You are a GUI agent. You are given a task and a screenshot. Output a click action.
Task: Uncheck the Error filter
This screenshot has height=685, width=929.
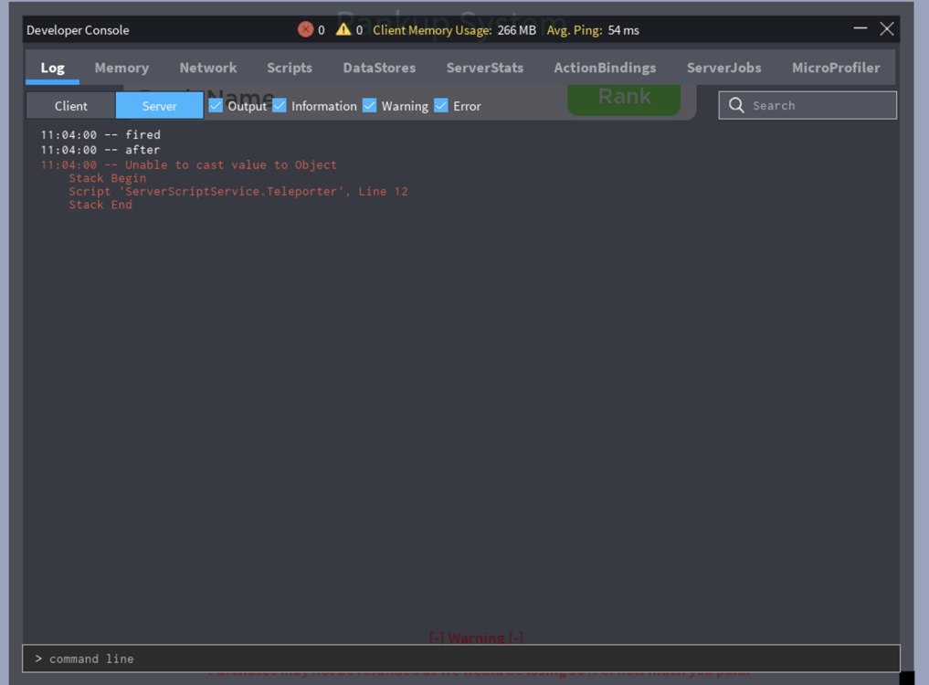(x=441, y=106)
